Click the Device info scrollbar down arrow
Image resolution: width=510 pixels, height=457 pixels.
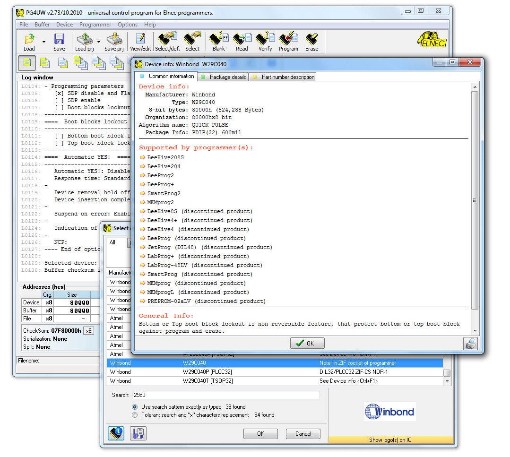[x=475, y=331]
